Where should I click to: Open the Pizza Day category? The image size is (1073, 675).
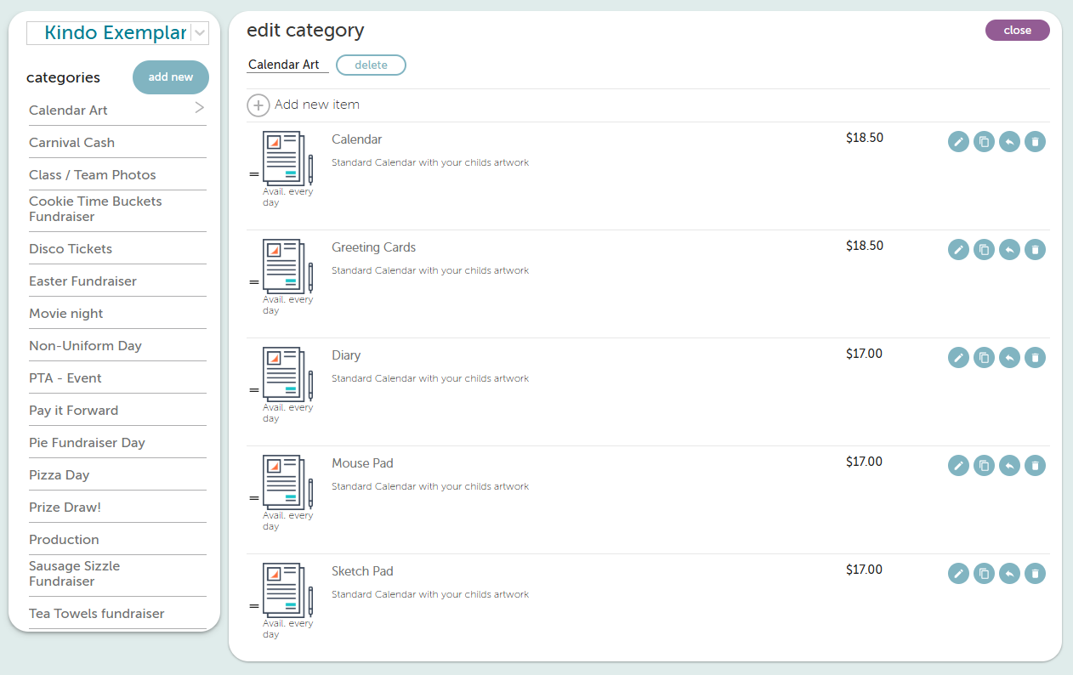pyautogui.click(x=59, y=475)
